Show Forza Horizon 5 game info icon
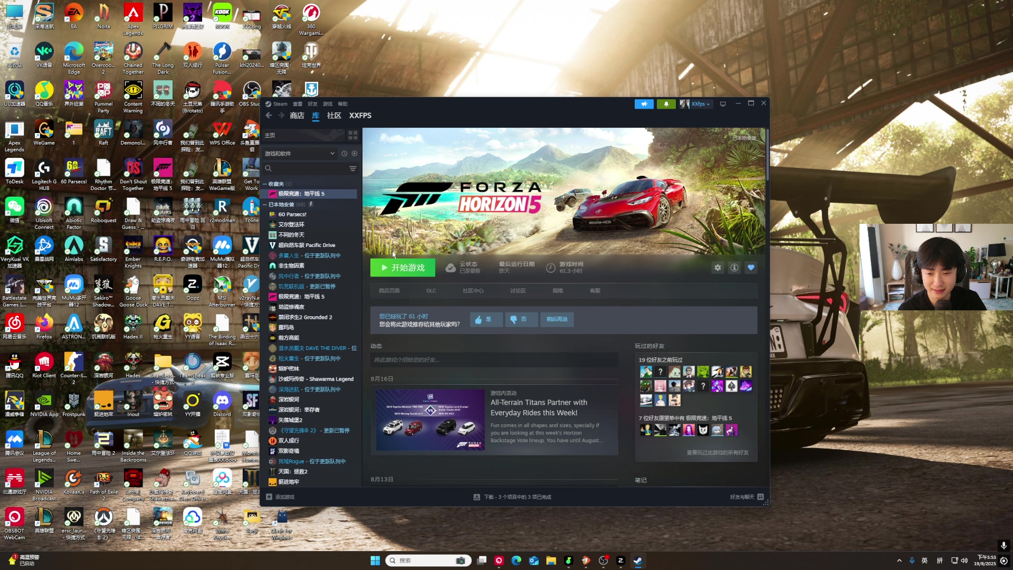This screenshot has width=1013, height=570. (734, 268)
